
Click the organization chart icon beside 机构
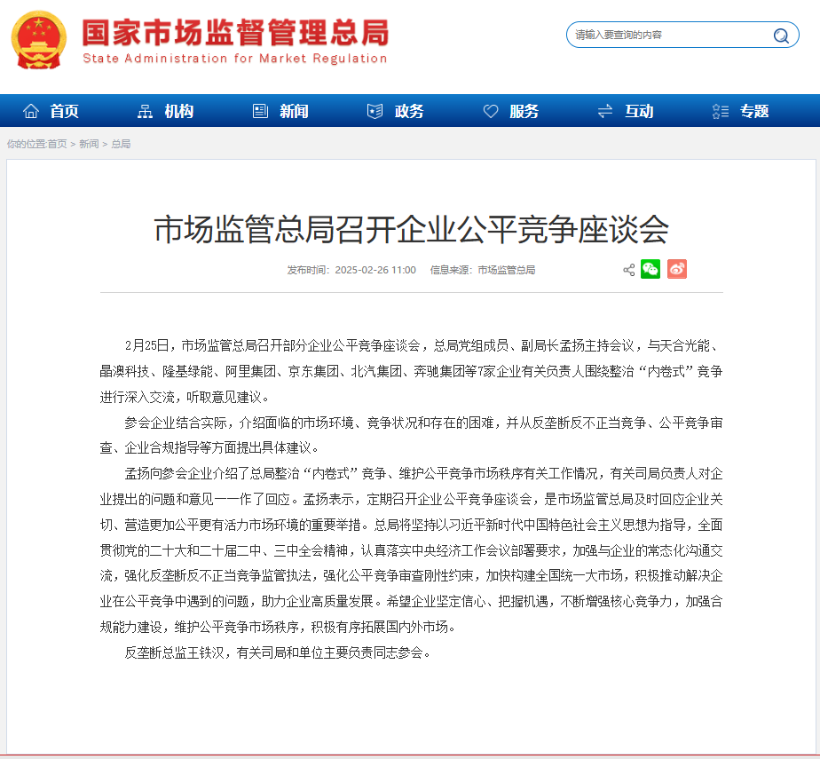pyautogui.click(x=145, y=111)
